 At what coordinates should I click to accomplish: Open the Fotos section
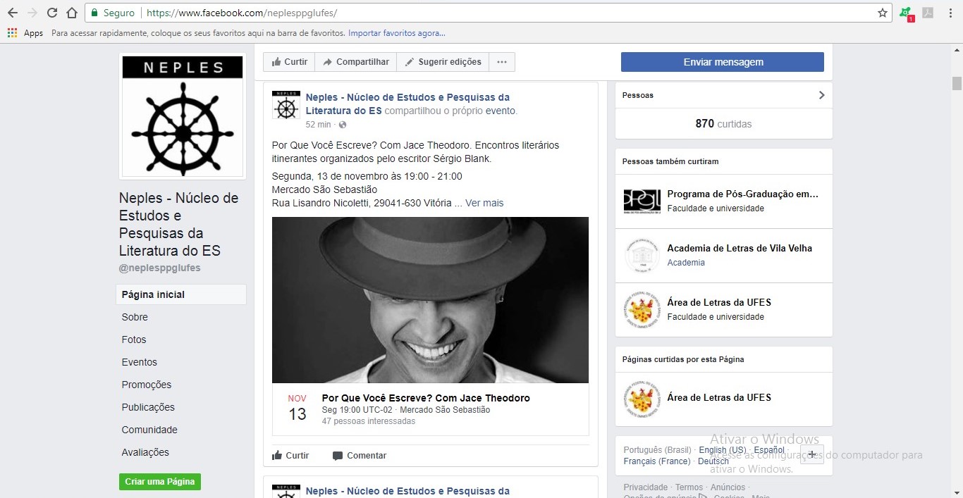[x=134, y=340]
